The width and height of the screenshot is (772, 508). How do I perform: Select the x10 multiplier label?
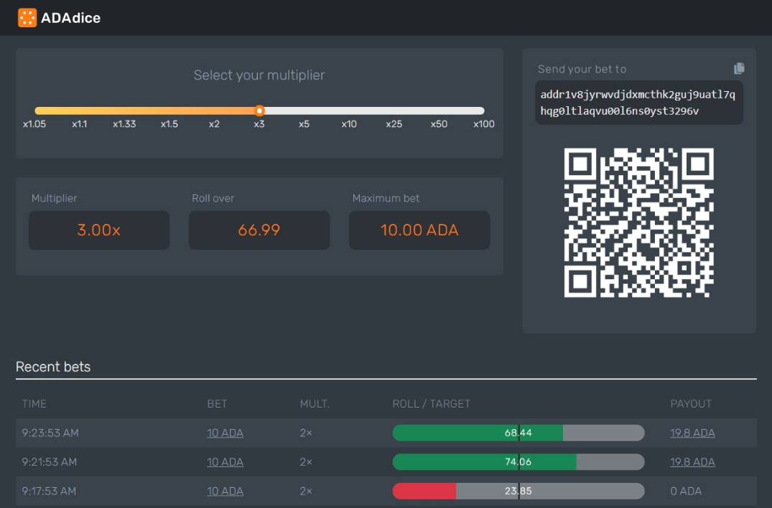[349, 124]
